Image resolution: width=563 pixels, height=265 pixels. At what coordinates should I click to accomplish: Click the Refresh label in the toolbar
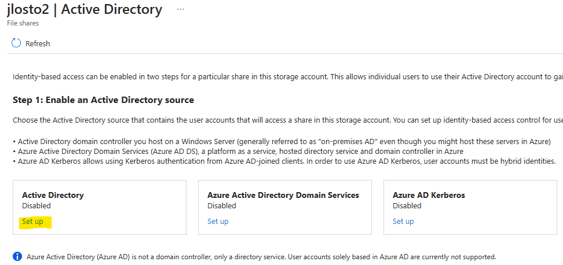38,44
